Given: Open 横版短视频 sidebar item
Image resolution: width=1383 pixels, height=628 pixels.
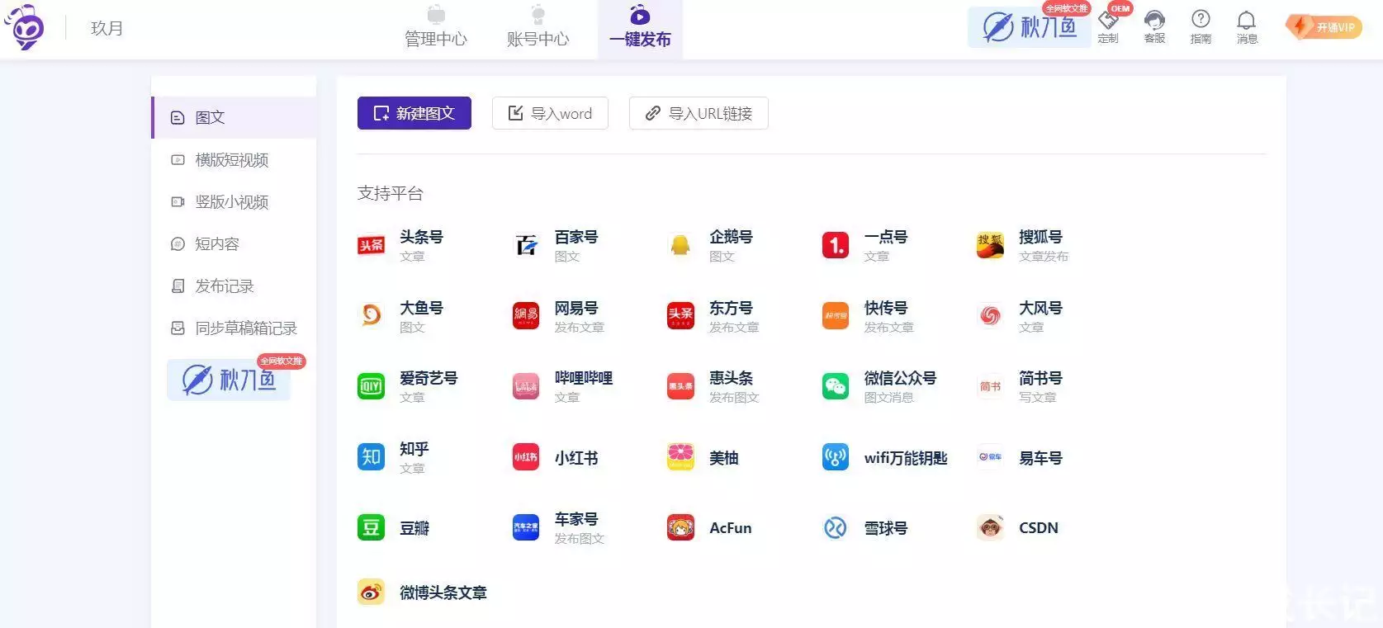Looking at the screenshot, I should click(x=234, y=159).
